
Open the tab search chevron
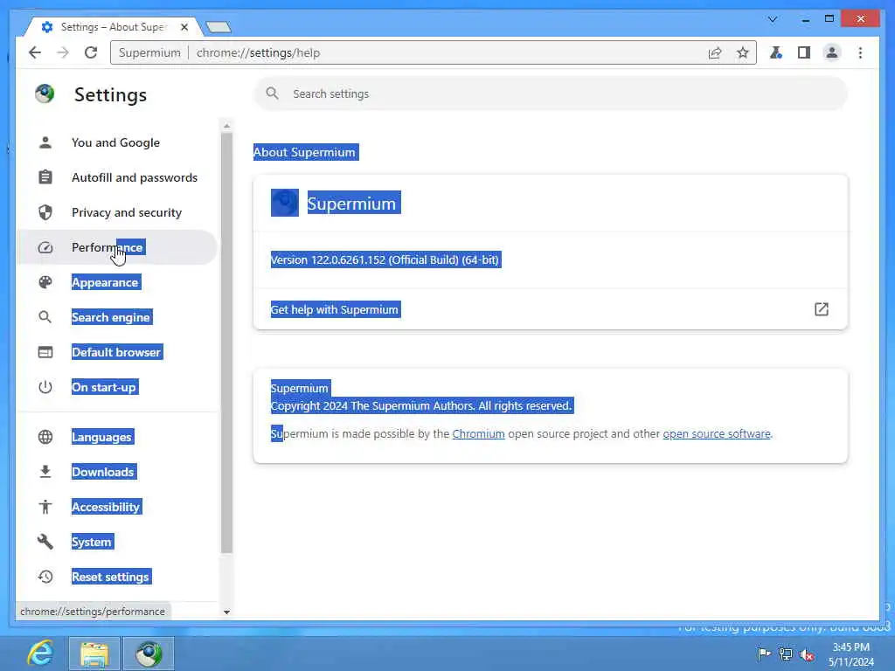click(x=773, y=19)
